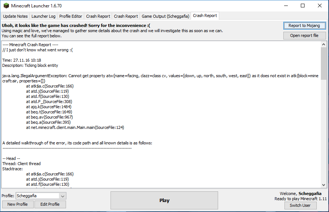Click the 'Ready to play Minecraft 1.11' status text

coord(300,199)
